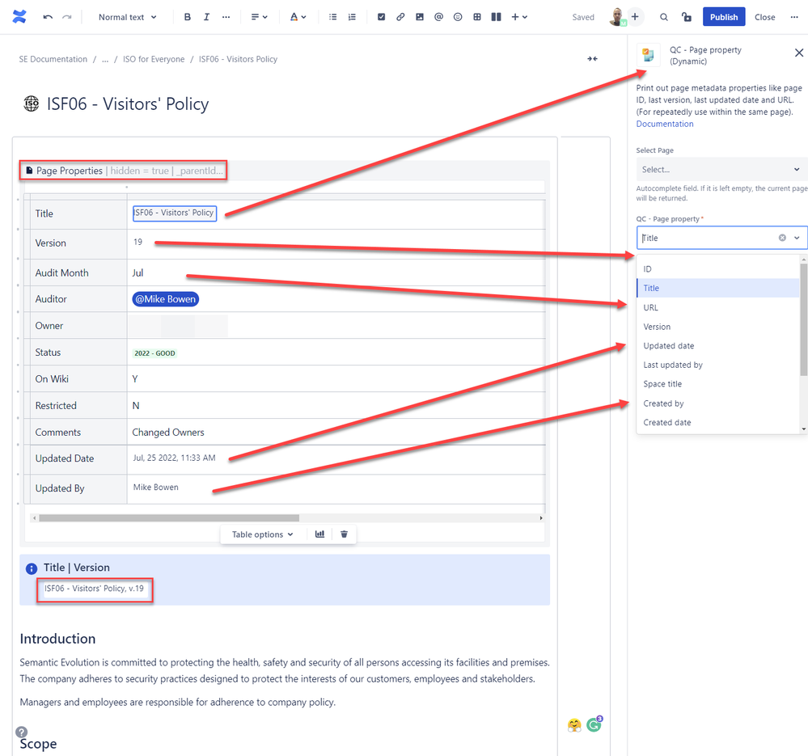
Task: Select Version from the property list
Action: pos(718,327)
